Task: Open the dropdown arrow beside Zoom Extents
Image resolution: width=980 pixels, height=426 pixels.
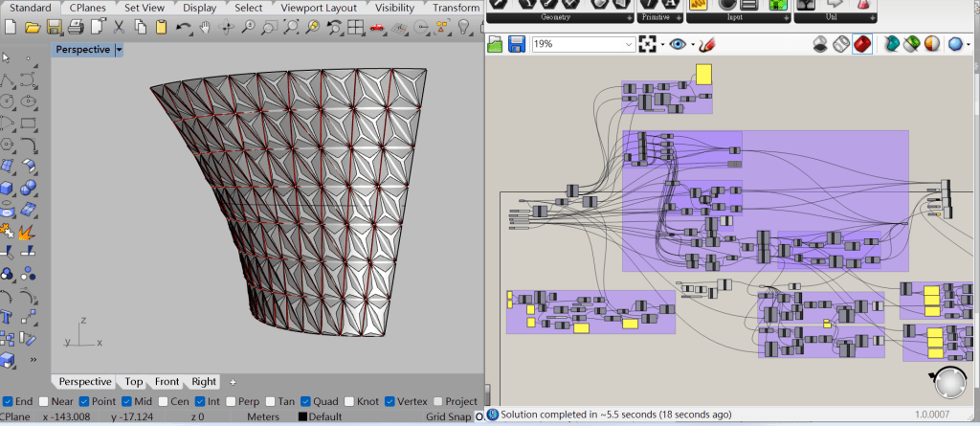Action: pyautogui.click(x=662, y=44)
